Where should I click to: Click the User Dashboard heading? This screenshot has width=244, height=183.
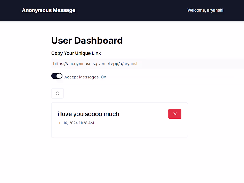[87, 40]
